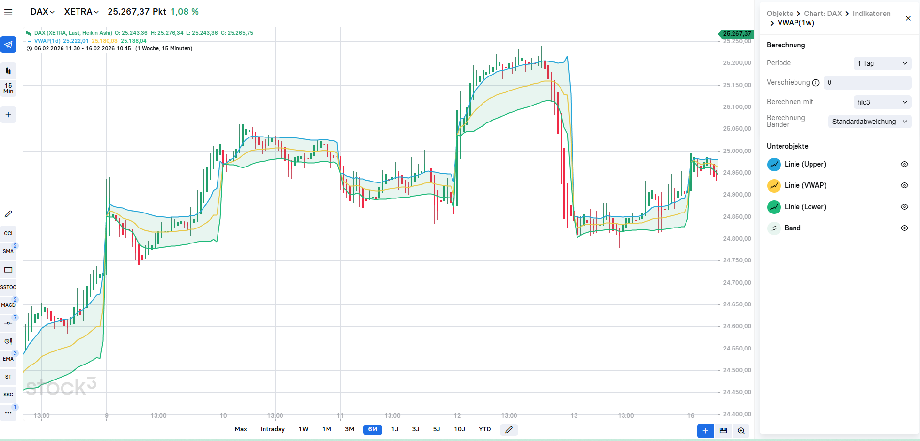Click the date range label 06.02.2026 - 16.02.2026

click(x=82, y=48)
